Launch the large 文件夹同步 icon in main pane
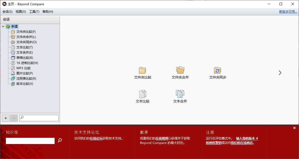This screenshot has width=299, height=159. point(217,70)
